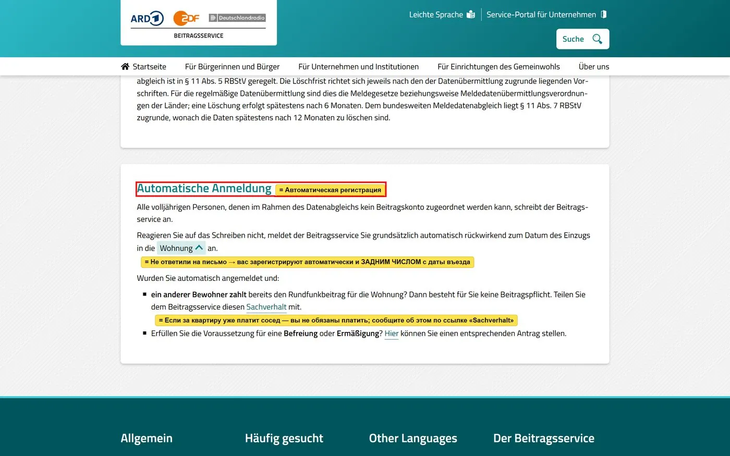Open Für Einrichtungen des Gemeinwohls menu
This screenshot has height=456, width=730.
pos(498,67)
